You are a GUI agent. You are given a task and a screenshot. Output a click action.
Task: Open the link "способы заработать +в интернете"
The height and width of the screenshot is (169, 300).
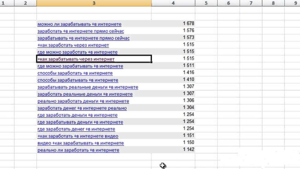coord(75,73)
